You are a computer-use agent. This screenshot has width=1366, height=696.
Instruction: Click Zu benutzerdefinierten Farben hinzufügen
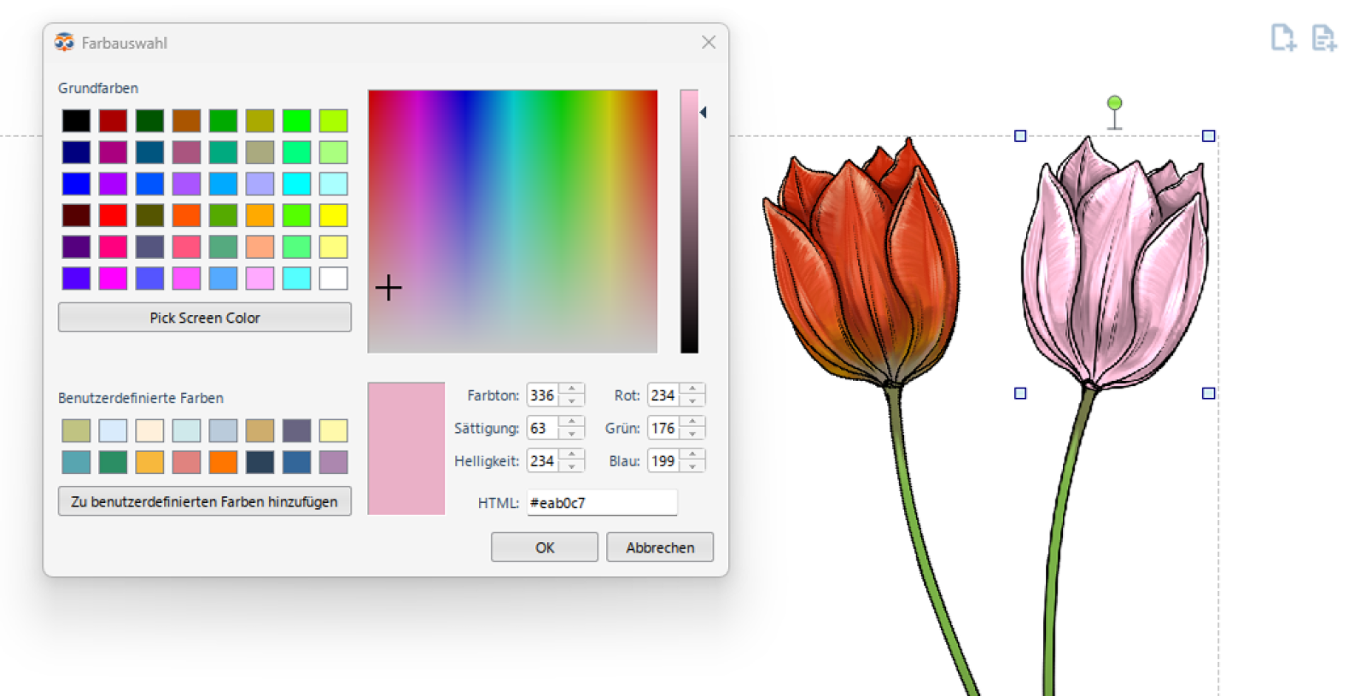click(x=204, y=501)
